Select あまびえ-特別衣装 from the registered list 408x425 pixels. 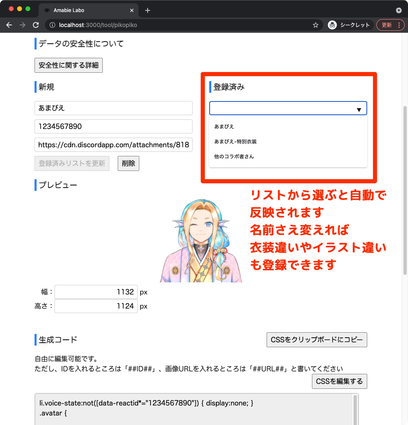coord(288,141)
